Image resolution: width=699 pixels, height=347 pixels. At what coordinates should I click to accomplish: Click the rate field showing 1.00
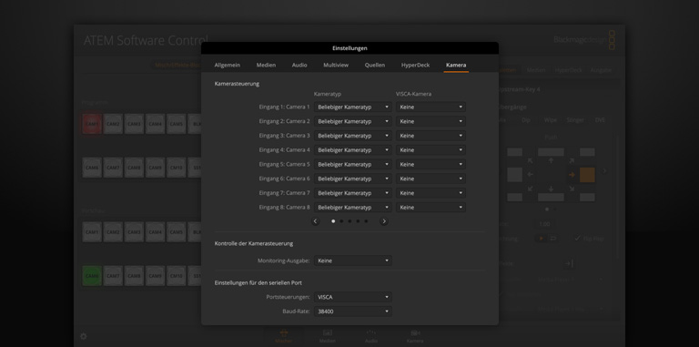coord(545,224)
